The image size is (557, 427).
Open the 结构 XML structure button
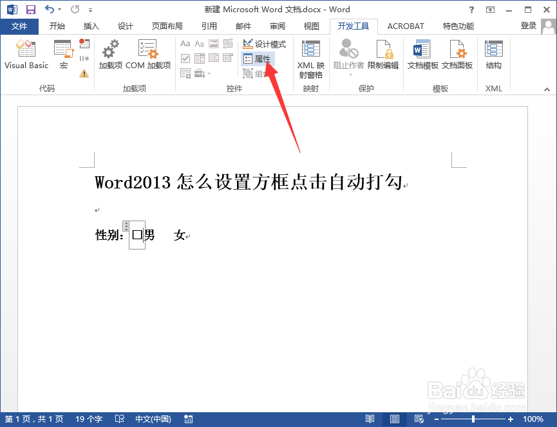(493, 54)
